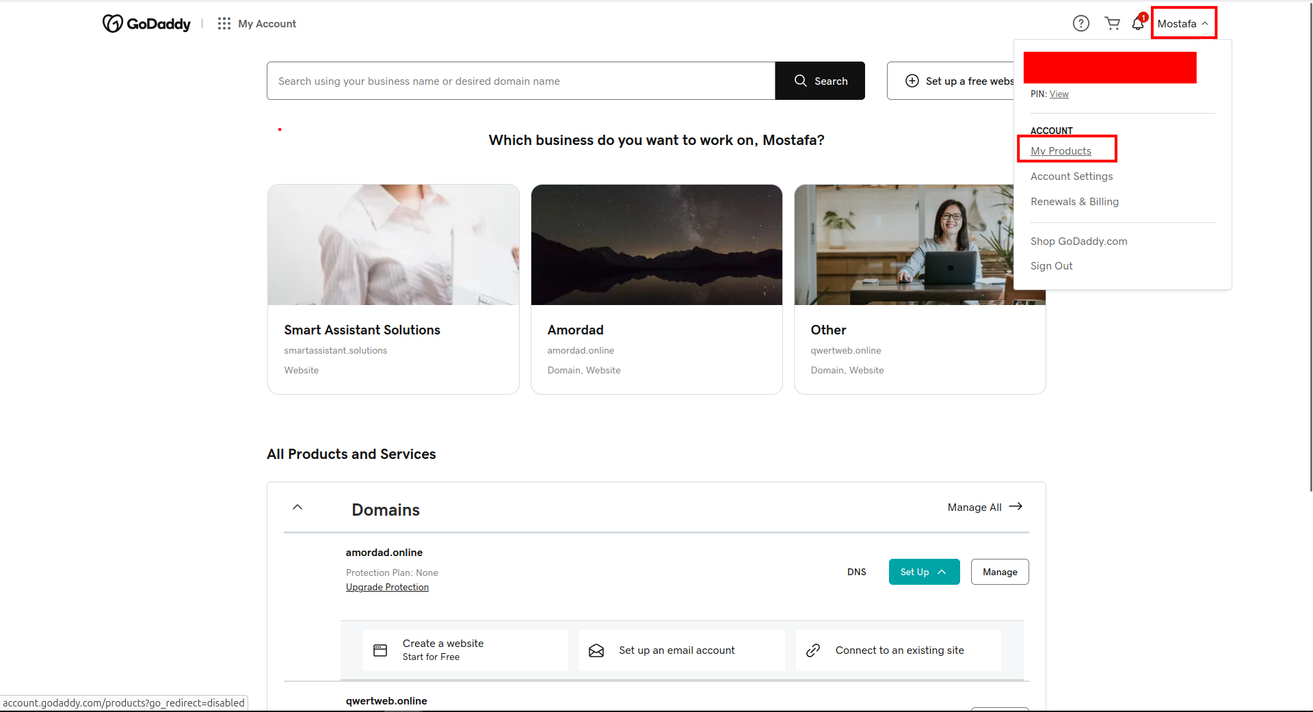Choose Renewals & Billing menu item
Image resolution: width=1313 pixels, height=712 pixels.
click(1074, 202)
